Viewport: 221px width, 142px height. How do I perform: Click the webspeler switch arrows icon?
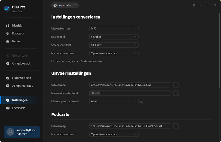75,5
